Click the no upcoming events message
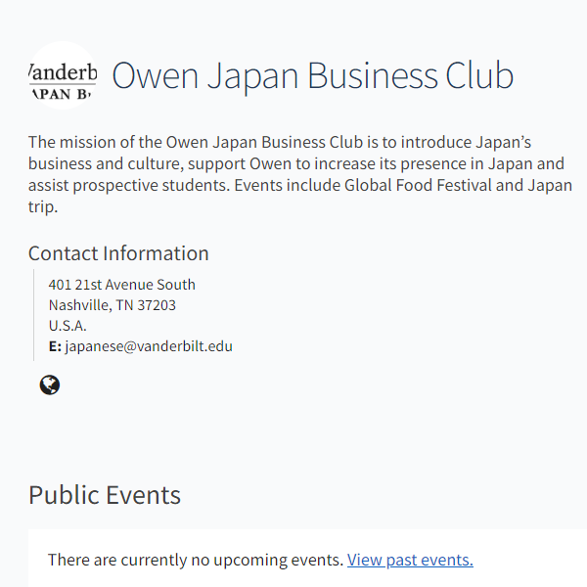This screenshot has height=587, width=587. point(196,560)
